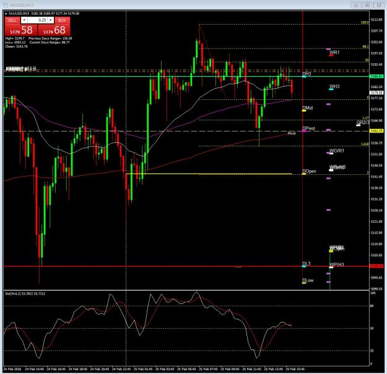The width and height of the screenshot is (387, 374).
Task: Click the Fibonacci 1.27 level label
Action: point(366,118)
